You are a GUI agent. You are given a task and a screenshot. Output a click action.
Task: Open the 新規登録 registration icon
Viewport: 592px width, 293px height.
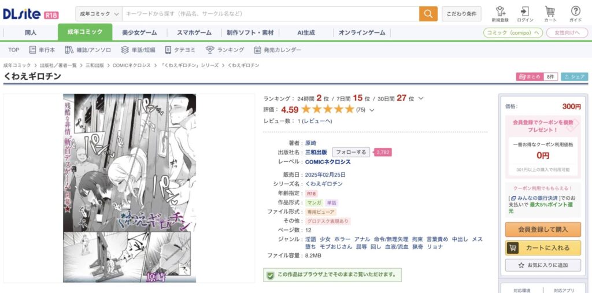(500, 14)
